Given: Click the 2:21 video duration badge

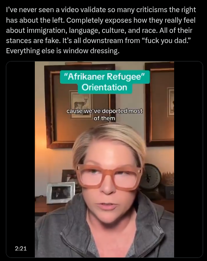Looking at the screenshot, I should point(21,248).
